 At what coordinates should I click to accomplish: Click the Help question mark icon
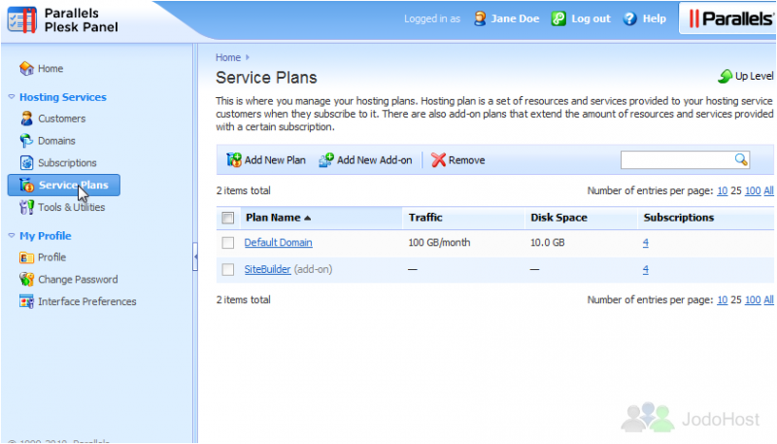629,18
